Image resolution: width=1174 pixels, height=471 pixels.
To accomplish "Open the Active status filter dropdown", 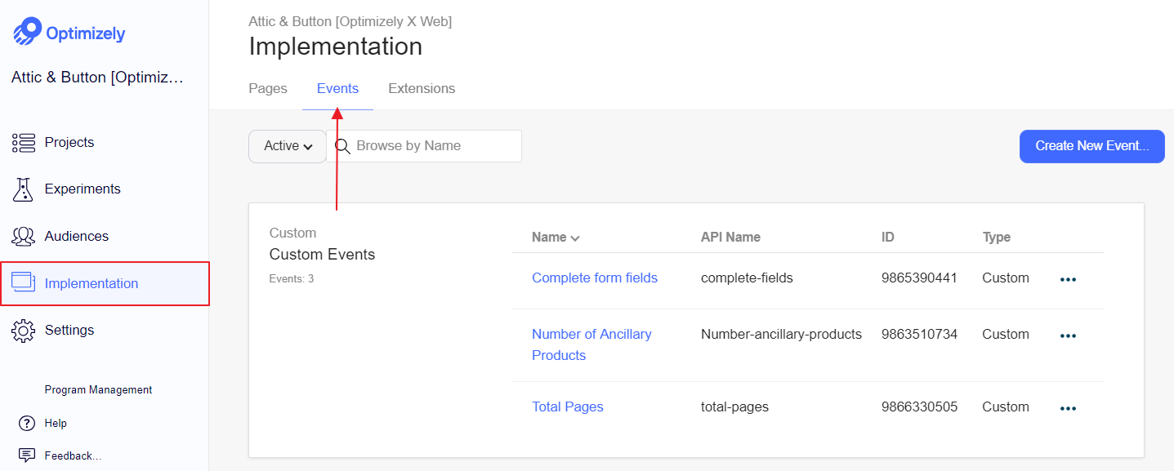I will click(x=288, y=146).
